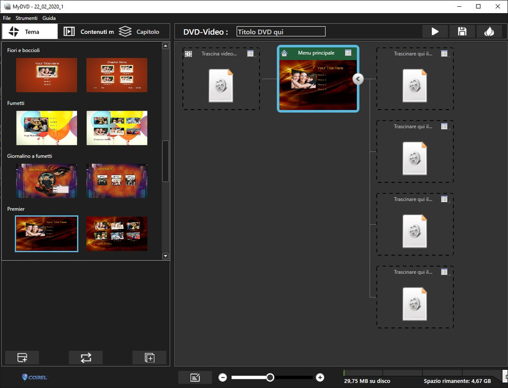
Task: Select Premier chapter menu theme thumbnail
Action: pos(116,233)
